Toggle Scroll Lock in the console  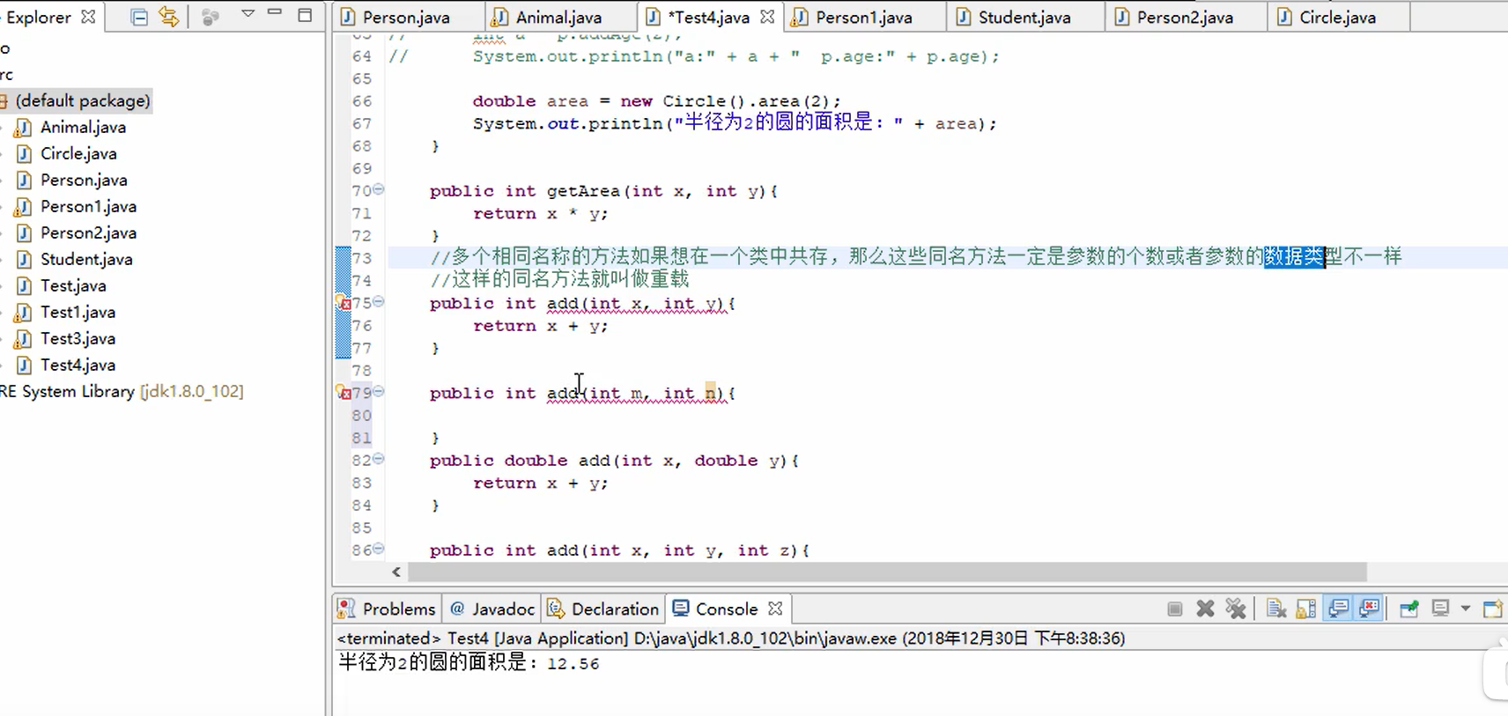point(1306,609)
